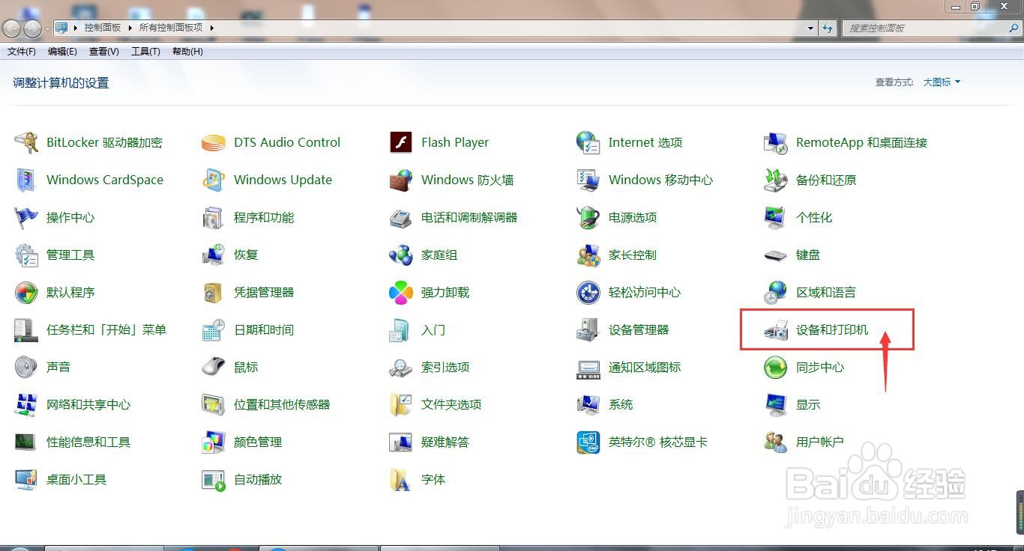Open Windows CardSpace icon

pyautogui.click(x=26, y=180)
